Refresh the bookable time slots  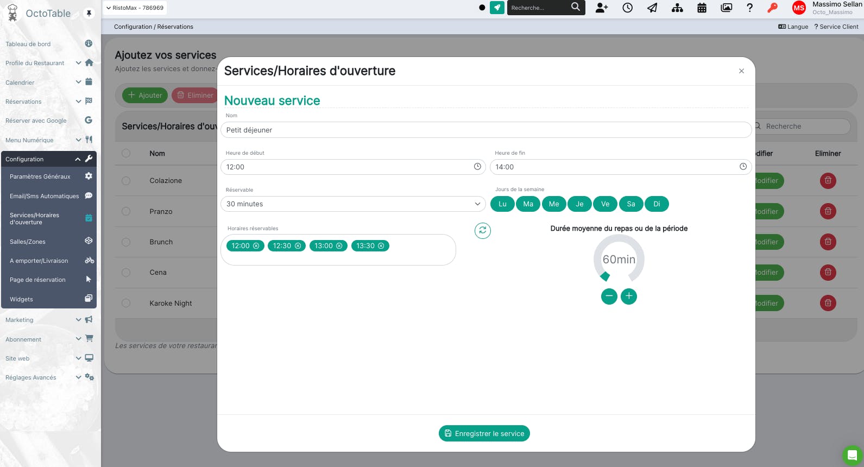tap(483, 231)
